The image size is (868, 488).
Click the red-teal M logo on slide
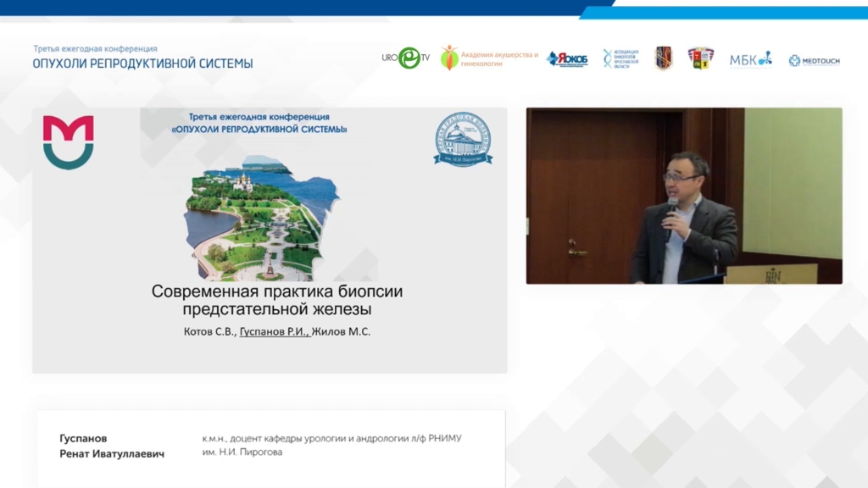click(69, 141)
